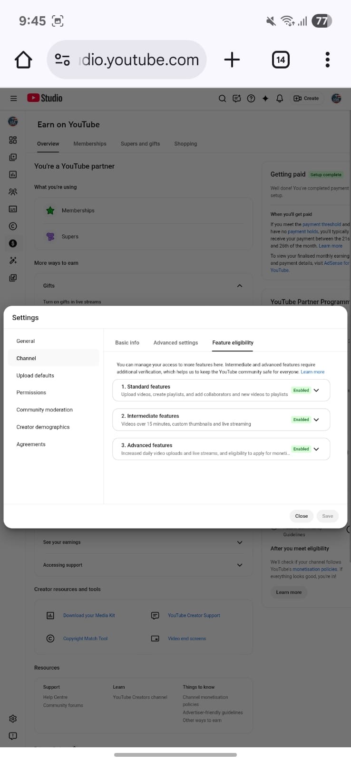Open the browser home page icon
351x762 pixels.
pyautogui.click(x=23, y=60)
